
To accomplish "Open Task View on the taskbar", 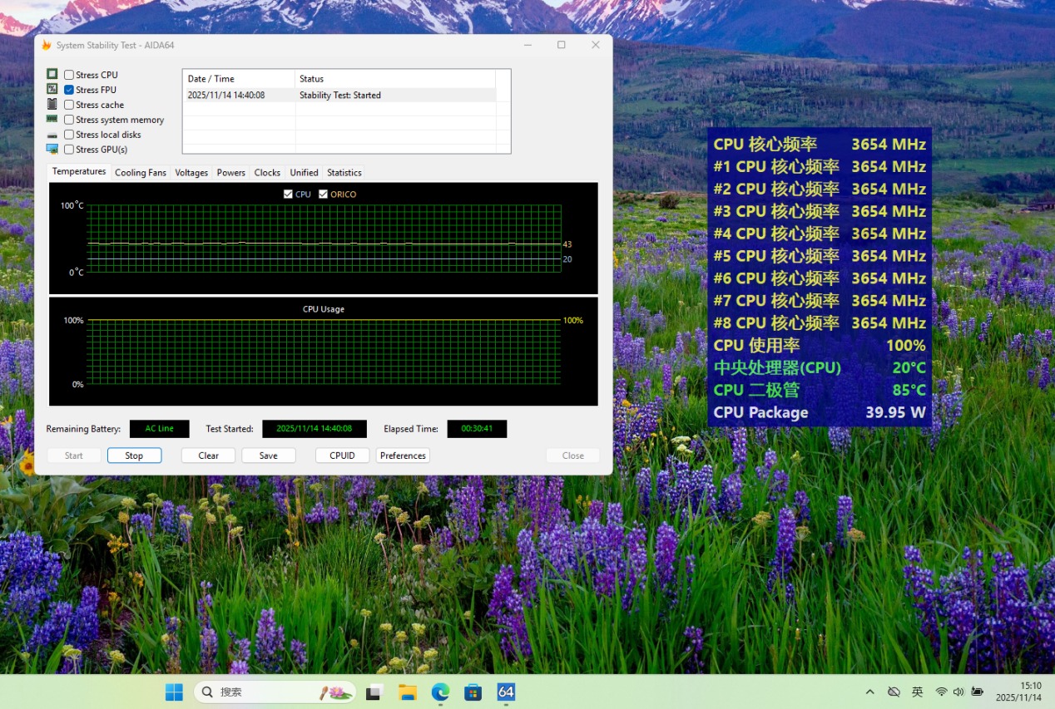I will pyautogui.click(x=374, y=692).
